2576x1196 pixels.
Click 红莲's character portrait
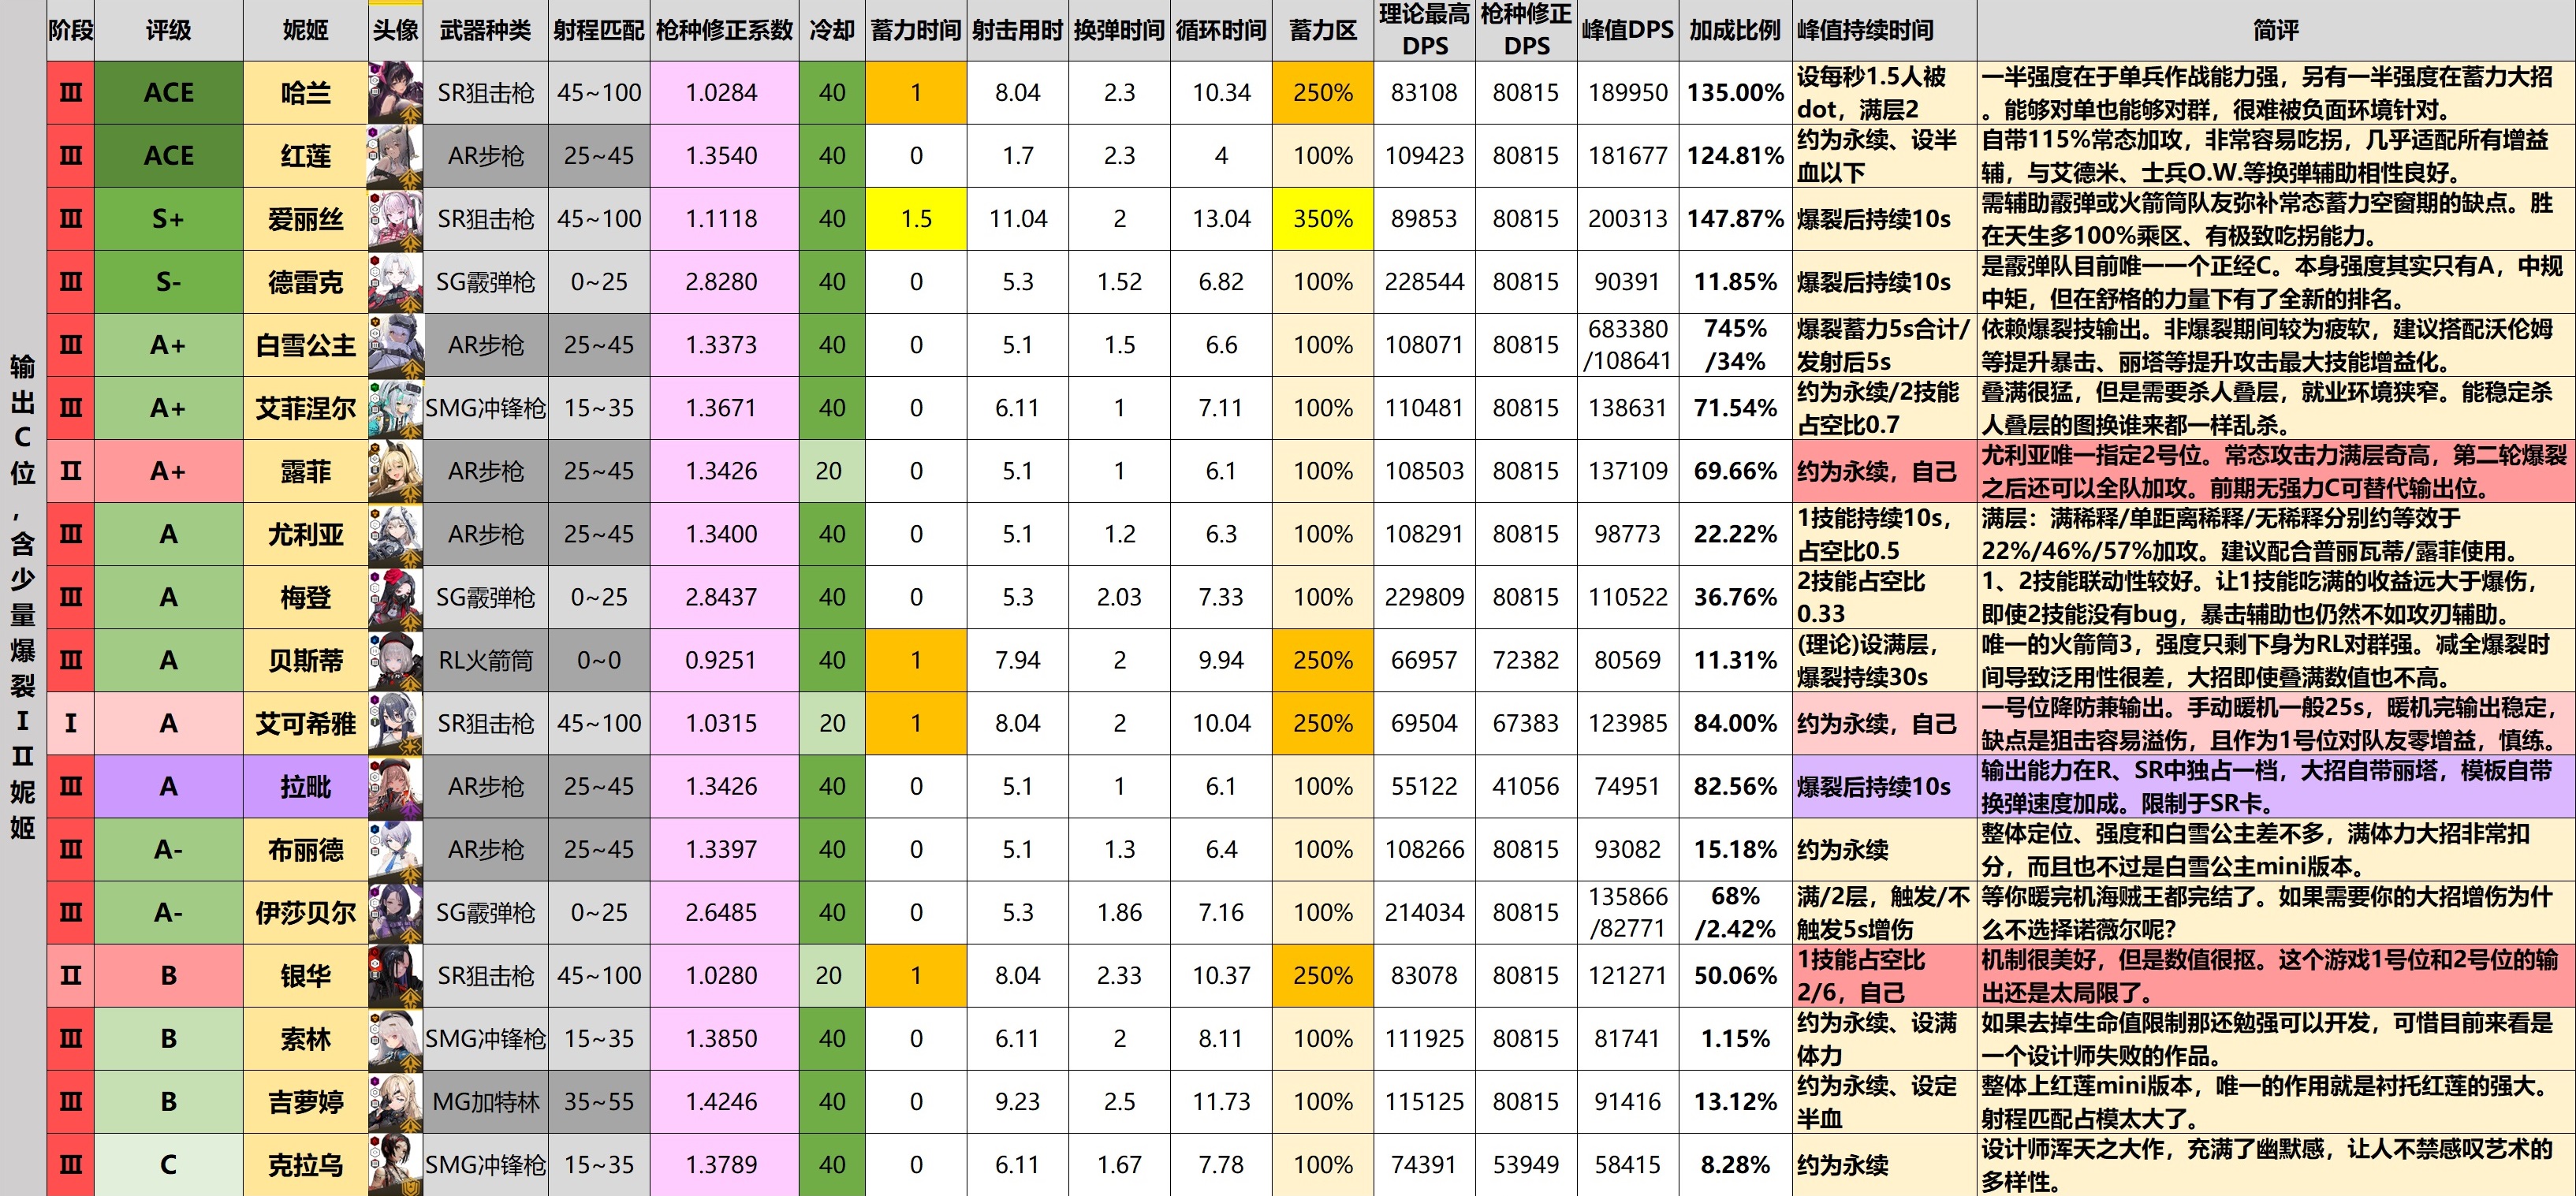395,156
